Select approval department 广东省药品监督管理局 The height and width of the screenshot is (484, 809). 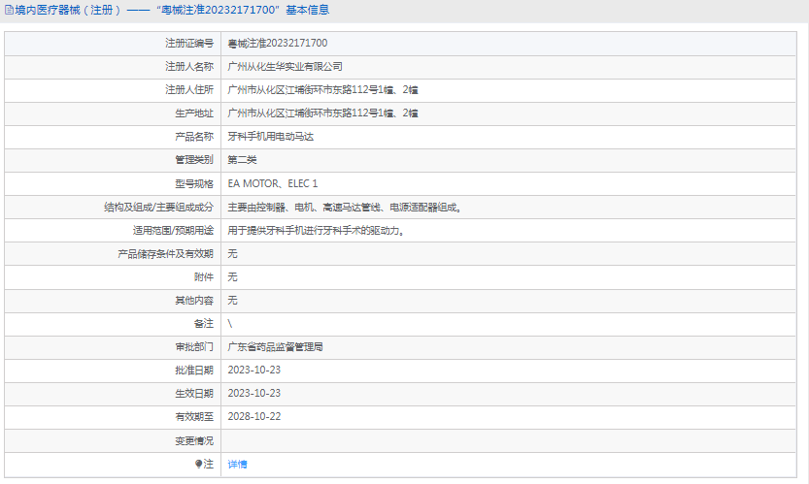click(x=275, y=347)
